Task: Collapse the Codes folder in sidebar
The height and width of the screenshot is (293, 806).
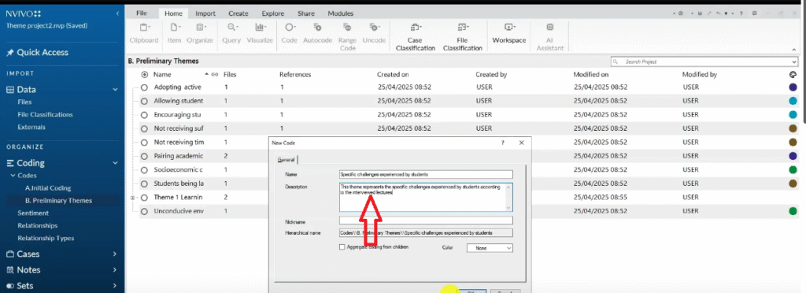Action: point(13,176)
